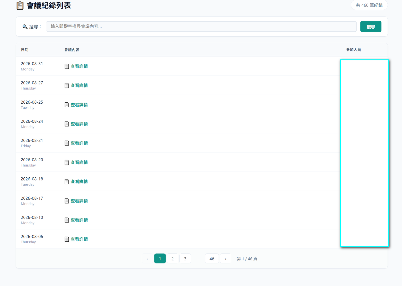
Task: Click the clipboard icon in page title
Action: pos(20,6)
